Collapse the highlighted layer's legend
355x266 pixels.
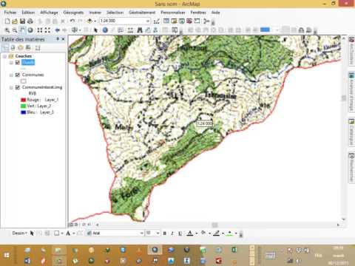tap(11, 63)
